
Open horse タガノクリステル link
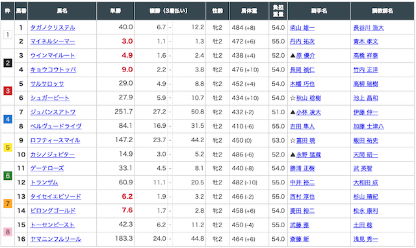point(53,27)
